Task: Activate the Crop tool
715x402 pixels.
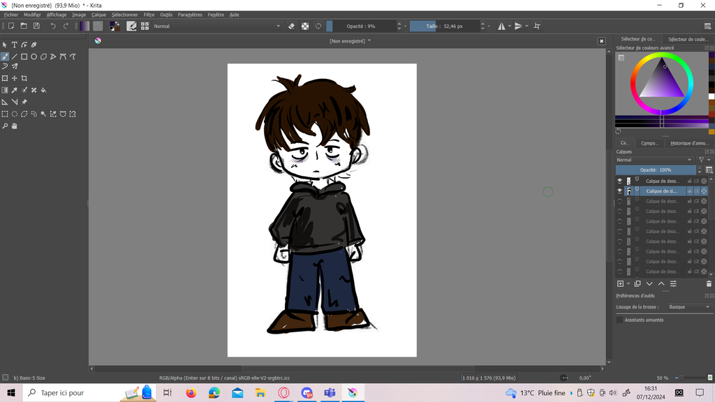Action: point(24,78)
